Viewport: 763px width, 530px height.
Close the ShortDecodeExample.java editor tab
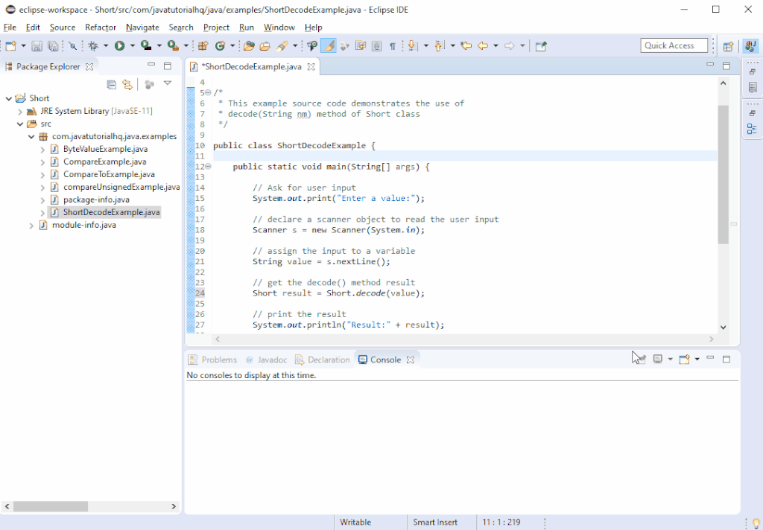coord(311,67)
